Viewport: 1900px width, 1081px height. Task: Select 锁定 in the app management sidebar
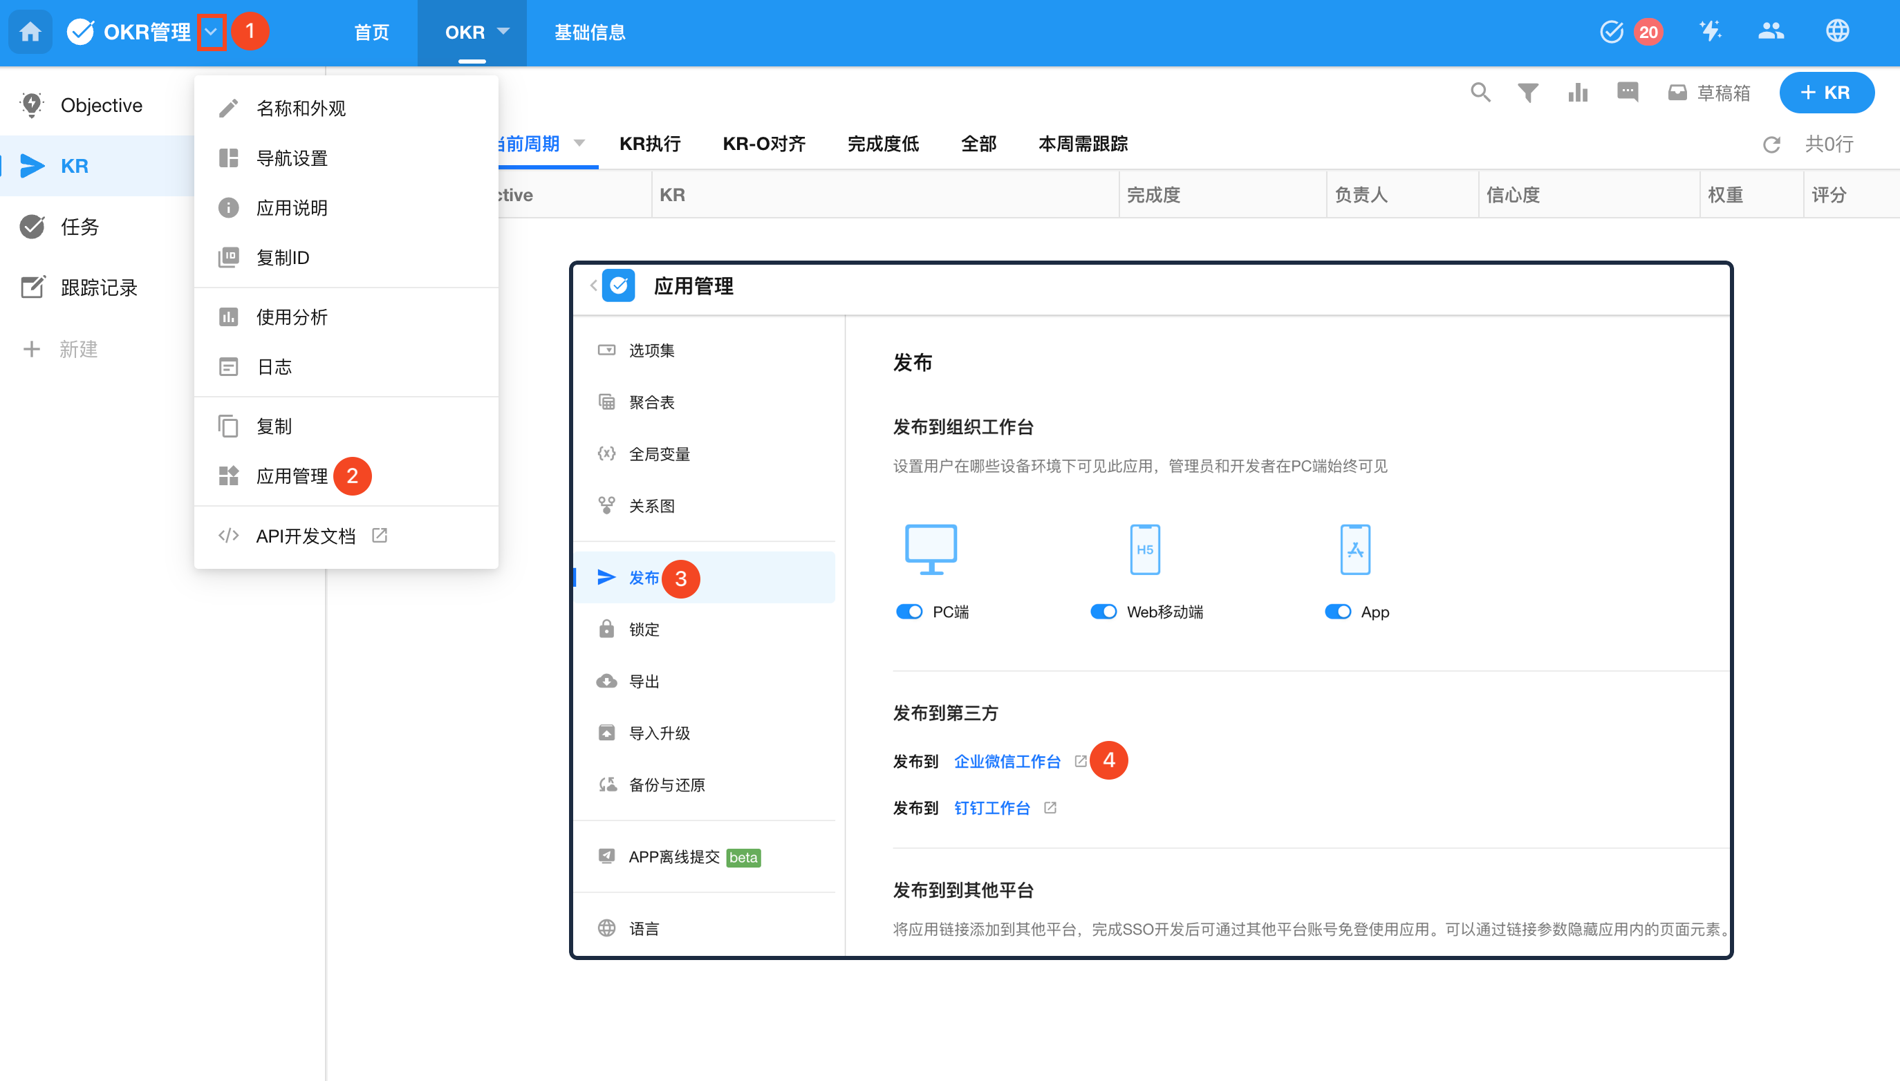tap(643, 630)
